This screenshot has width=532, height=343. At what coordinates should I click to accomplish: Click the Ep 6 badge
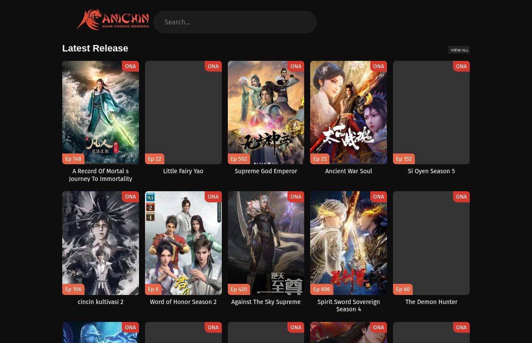(x=153, y=289)
